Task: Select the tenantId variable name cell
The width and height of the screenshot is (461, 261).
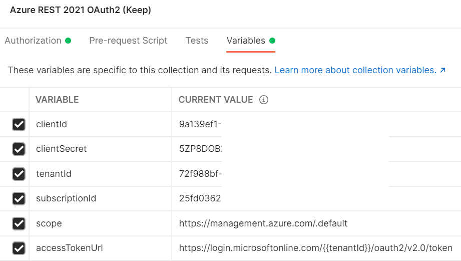Action: point(100,174)
